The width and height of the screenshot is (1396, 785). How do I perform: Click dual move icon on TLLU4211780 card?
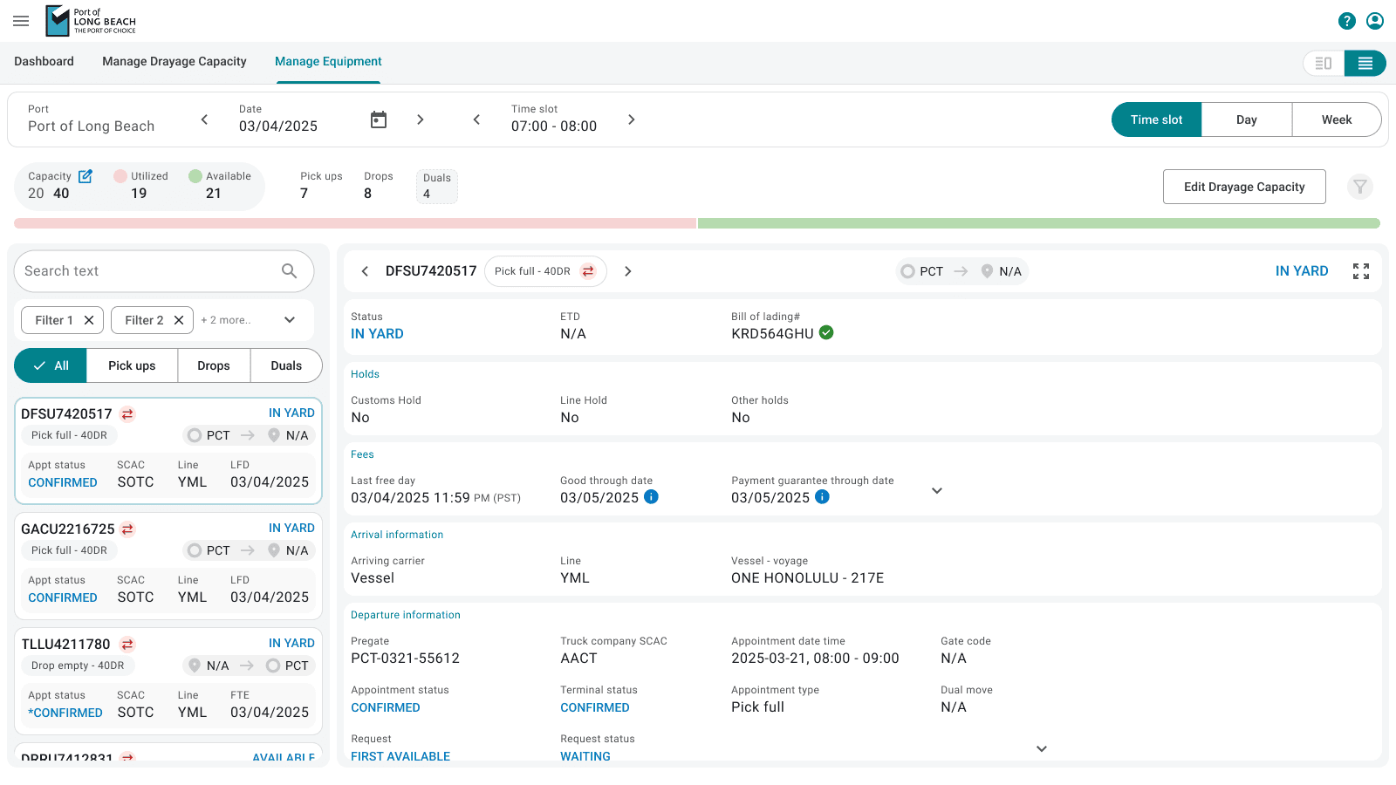127,645
